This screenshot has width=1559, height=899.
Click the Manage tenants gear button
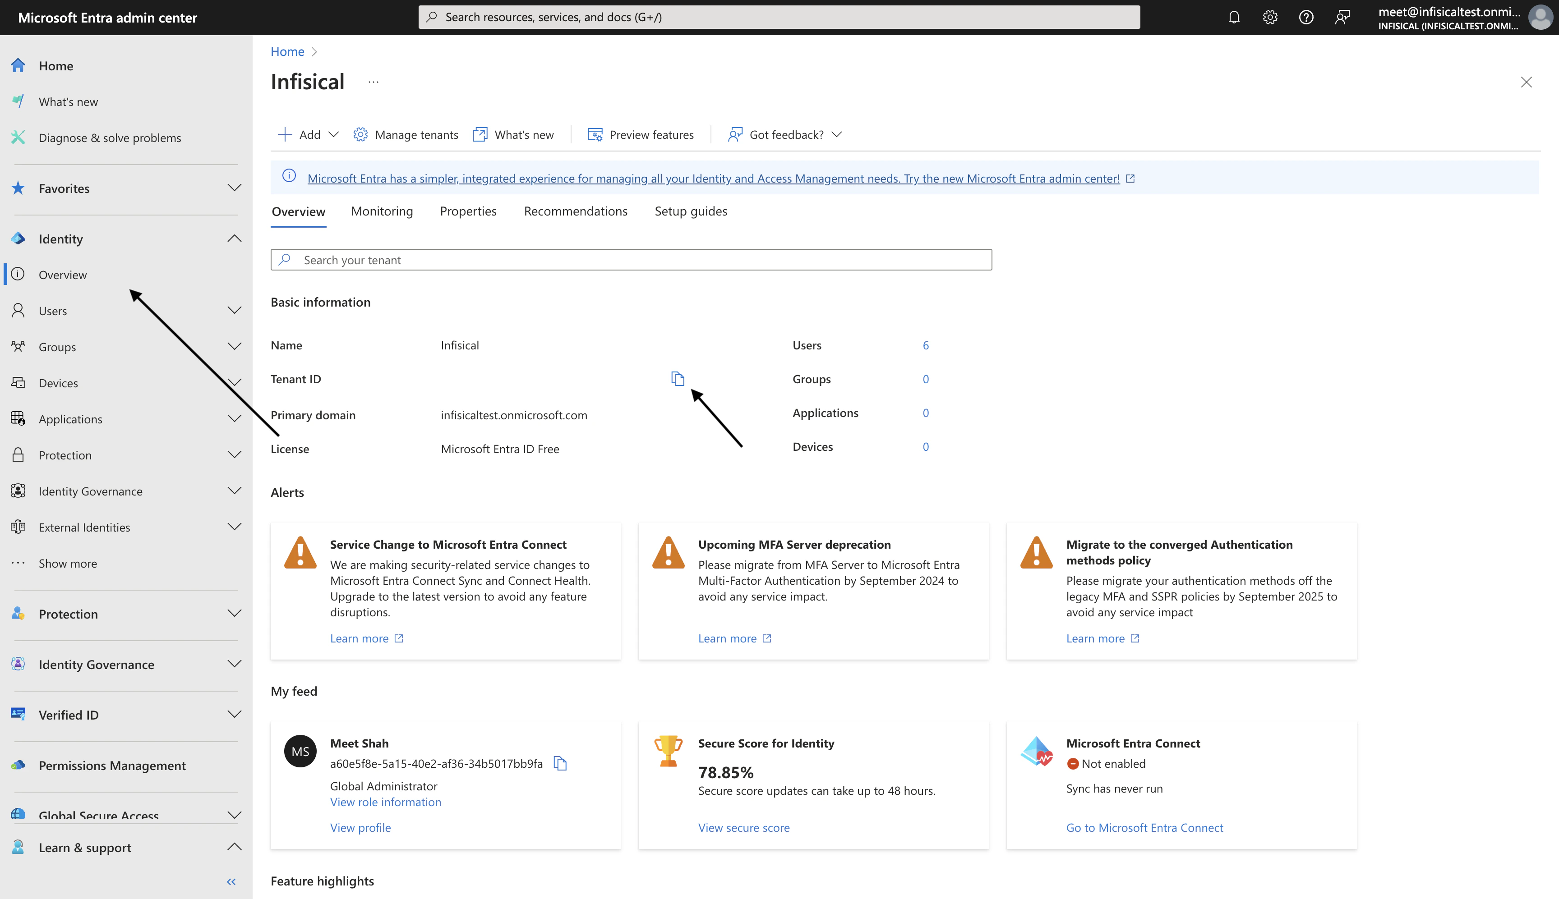tap(406, 135)
